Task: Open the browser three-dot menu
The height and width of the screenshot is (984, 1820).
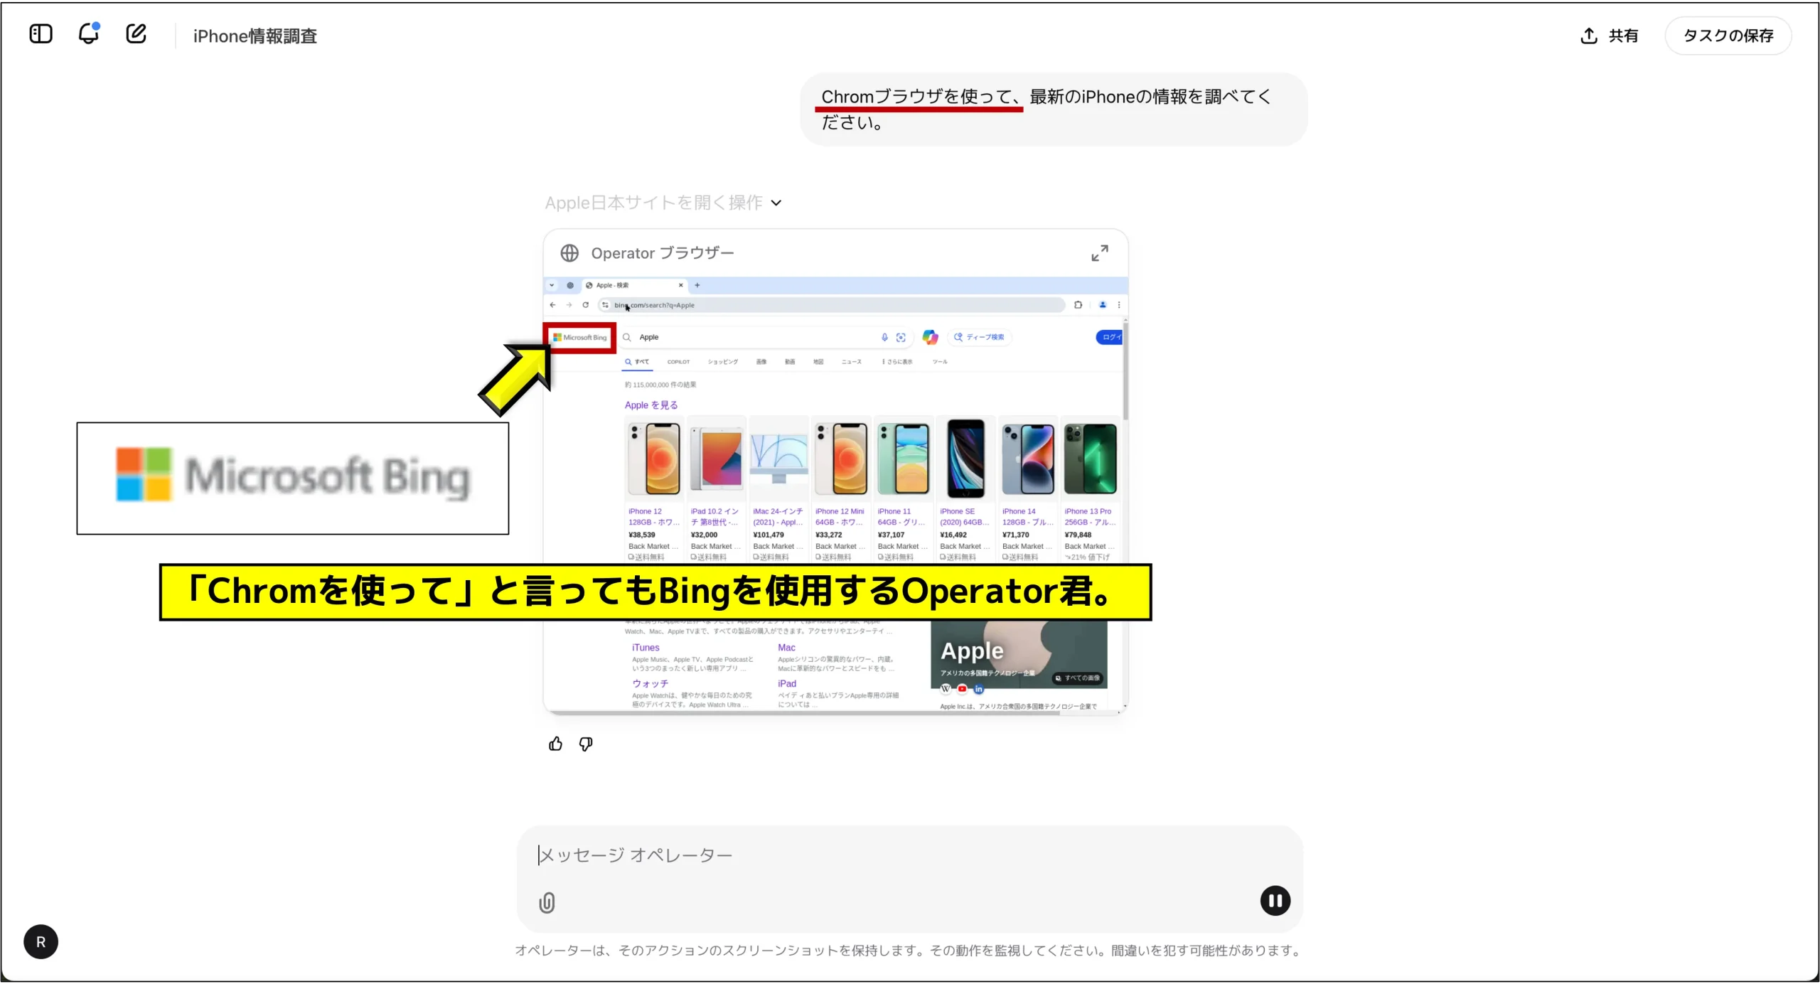Action: 1119,305
